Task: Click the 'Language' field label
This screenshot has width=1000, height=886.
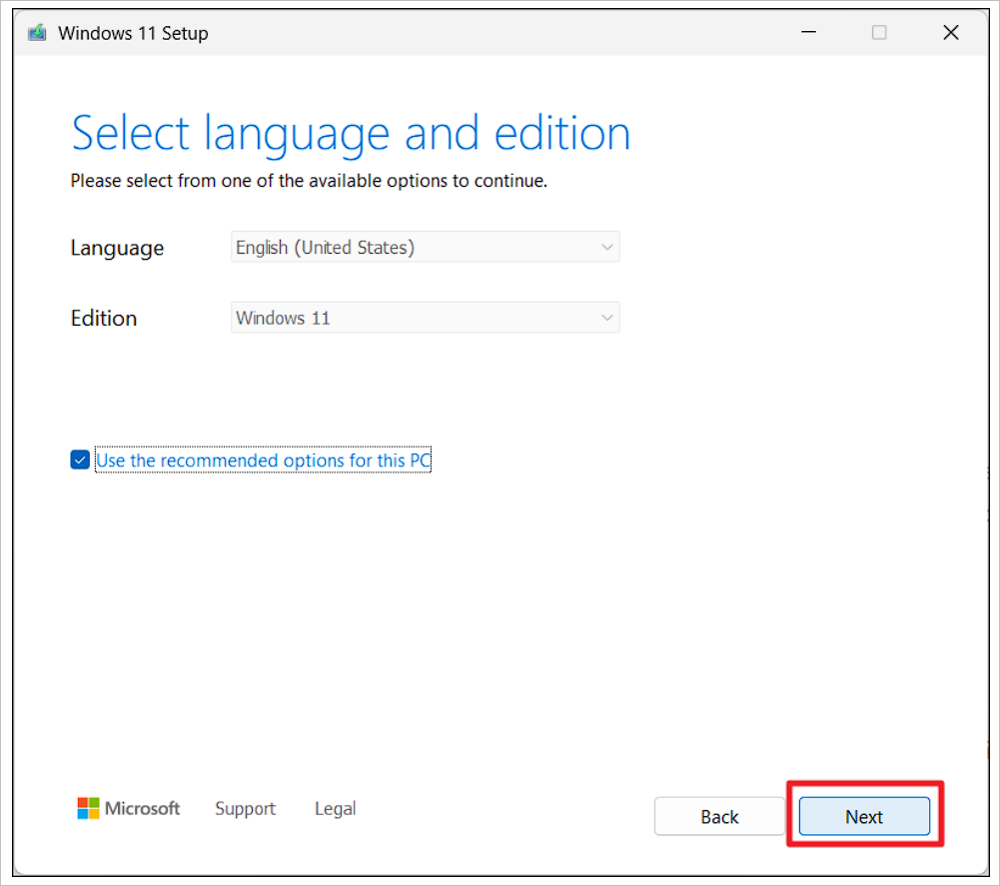Action: point(117,248)
